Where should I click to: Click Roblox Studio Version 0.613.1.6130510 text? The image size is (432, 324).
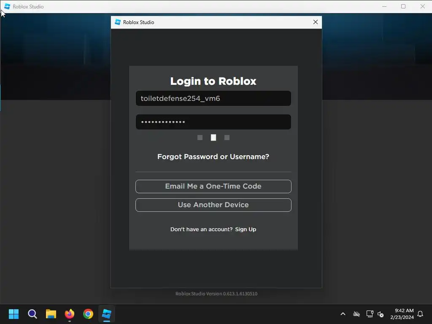click(x=216, y=294)
